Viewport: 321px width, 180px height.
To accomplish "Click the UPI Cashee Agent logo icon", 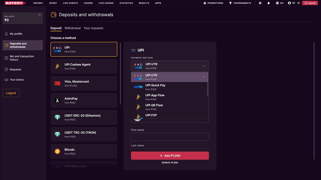I will (x=57, y=66).
